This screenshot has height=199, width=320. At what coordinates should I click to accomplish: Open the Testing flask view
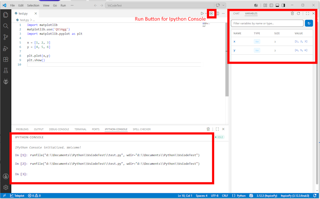[6, 70]
